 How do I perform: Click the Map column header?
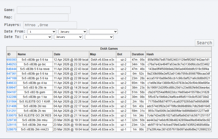coord(102,54)
